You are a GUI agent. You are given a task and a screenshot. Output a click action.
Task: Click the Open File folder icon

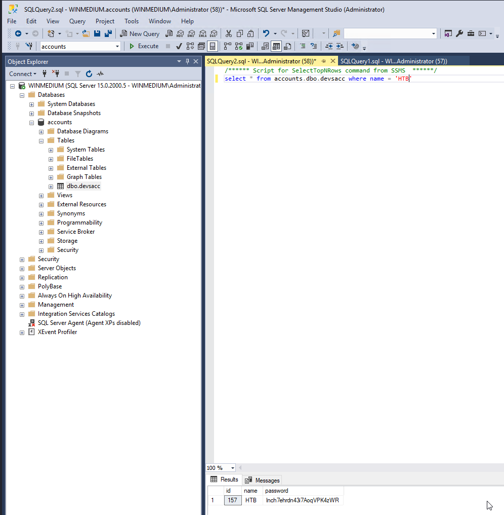coord(86,33)
